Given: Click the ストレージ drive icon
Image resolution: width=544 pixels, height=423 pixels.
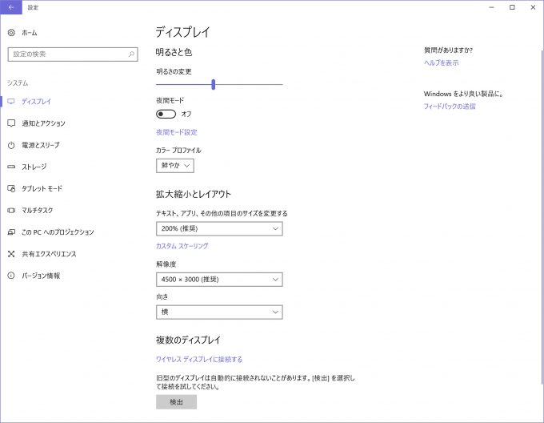Looking at the screenshot, I should (11, 167).
